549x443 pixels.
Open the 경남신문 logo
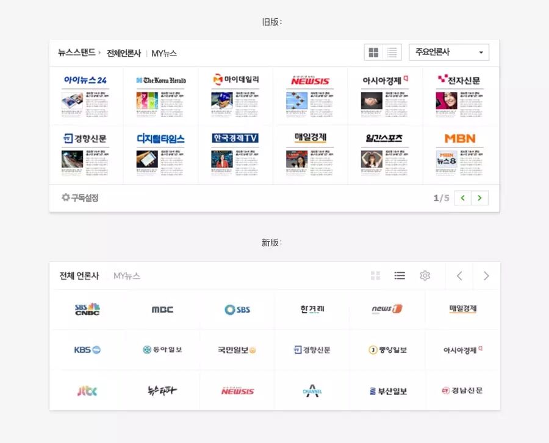pyautogui.click(x=462, y=391)
